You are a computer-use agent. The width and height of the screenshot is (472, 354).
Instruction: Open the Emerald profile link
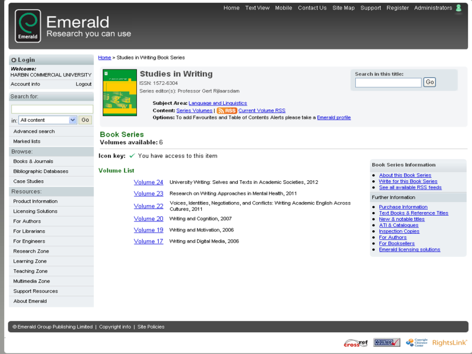click(334, 117)
